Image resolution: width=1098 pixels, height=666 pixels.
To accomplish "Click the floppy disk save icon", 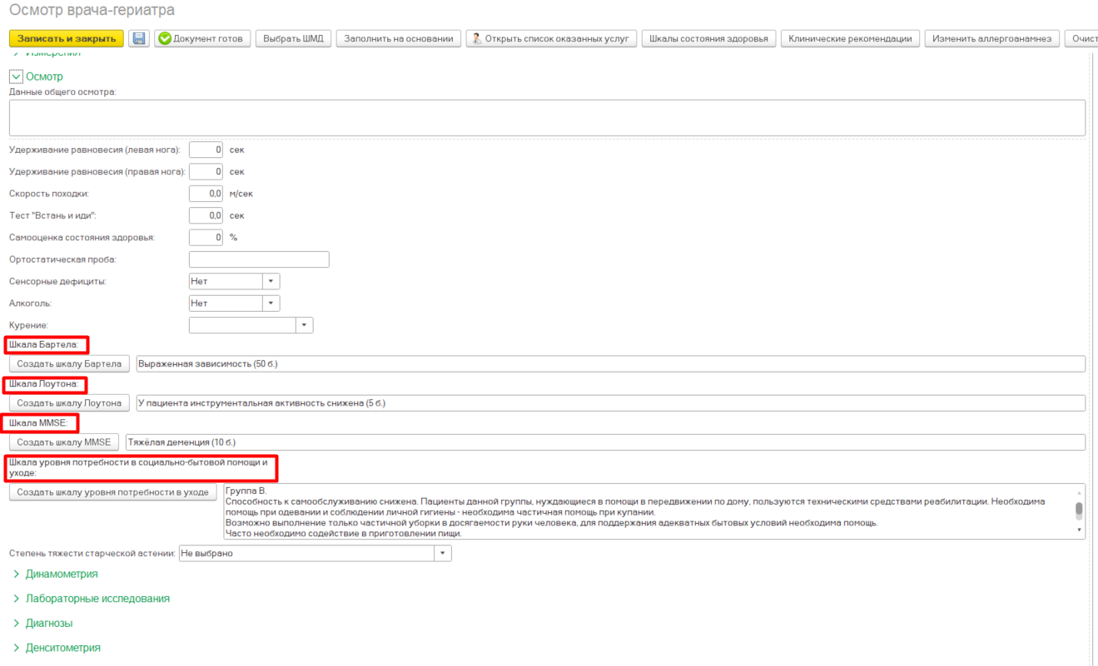I will (x=139, y=38).
